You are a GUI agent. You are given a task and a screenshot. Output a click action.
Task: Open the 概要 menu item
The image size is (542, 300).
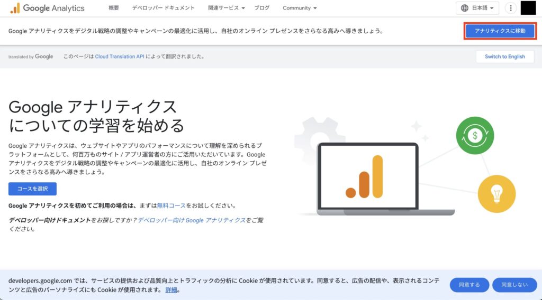[114, 8]
